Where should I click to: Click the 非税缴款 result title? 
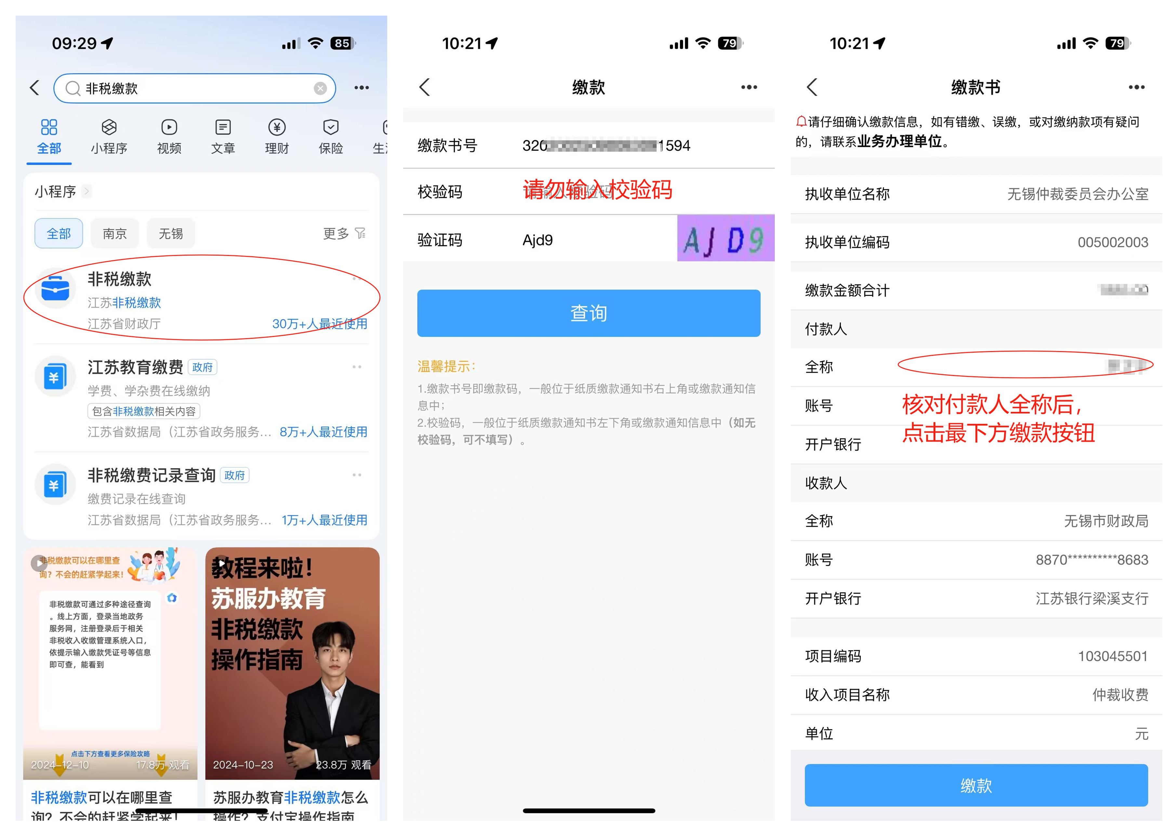pos(119,279)
